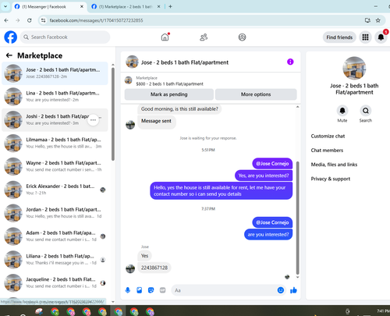Open Jordan conversation in chat list
The height and width of the screenshot is (316, 390).
tap(55, 213)
